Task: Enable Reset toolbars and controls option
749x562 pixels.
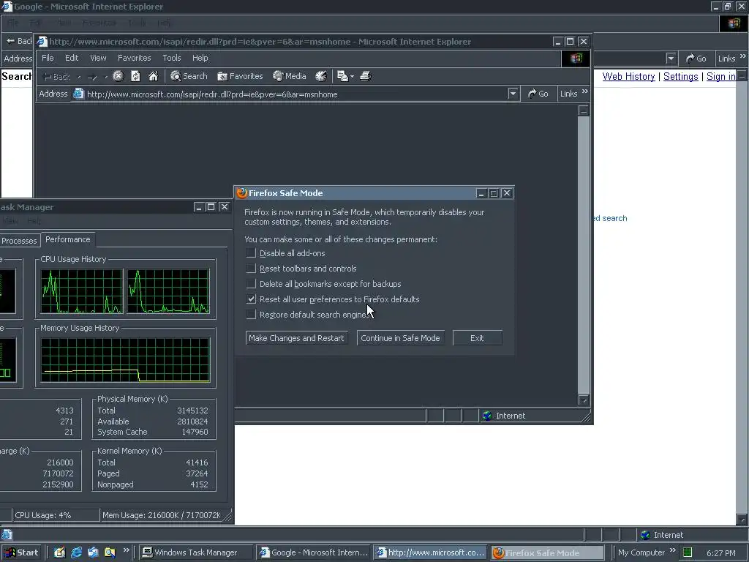Action: coord(252,268)
